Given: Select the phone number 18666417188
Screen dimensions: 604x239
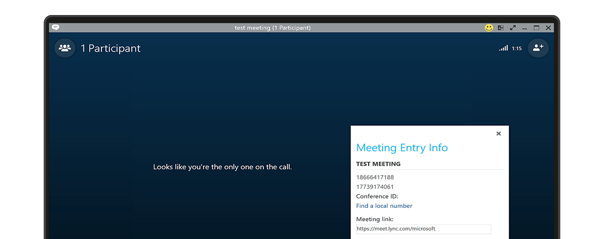Looking at the screenshot, I should [x=375, y=177].
